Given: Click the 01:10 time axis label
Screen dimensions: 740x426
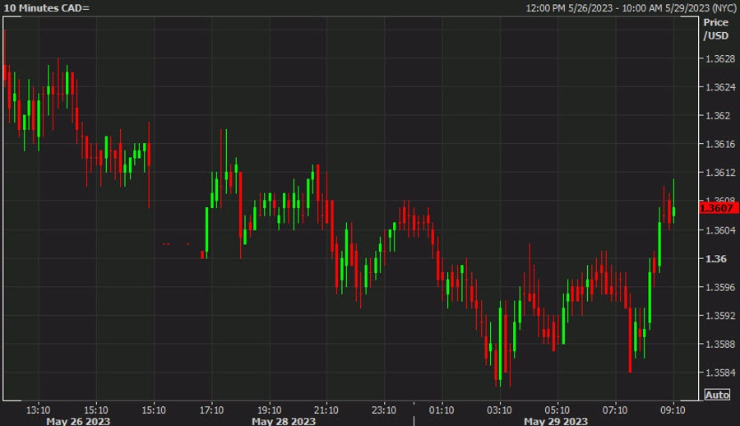Looking at the screenshot, I should coord(442,409).
